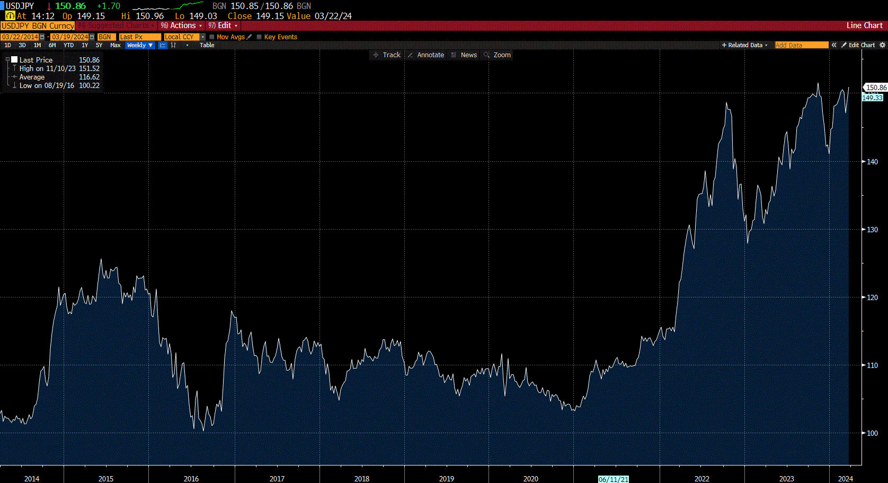Collapse the Last Price legend tree
Screen dimensions: 888x483
pyautogui.click(x=7, y=60)
